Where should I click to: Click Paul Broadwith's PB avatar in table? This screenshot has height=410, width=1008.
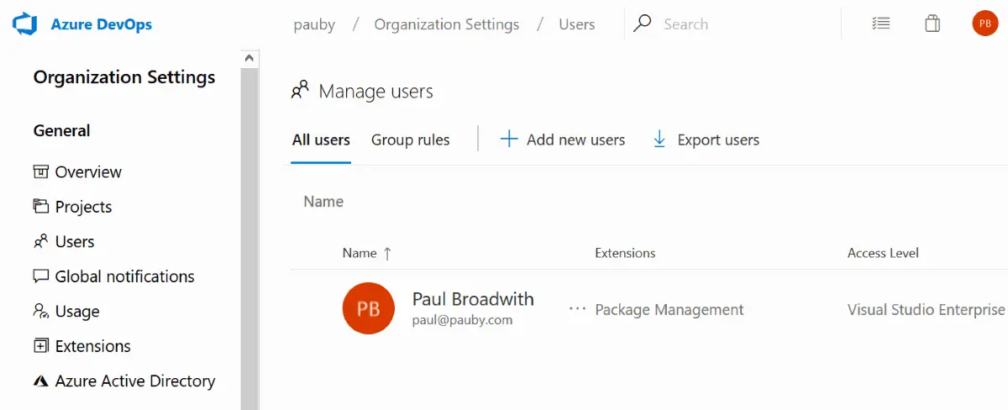369,308
